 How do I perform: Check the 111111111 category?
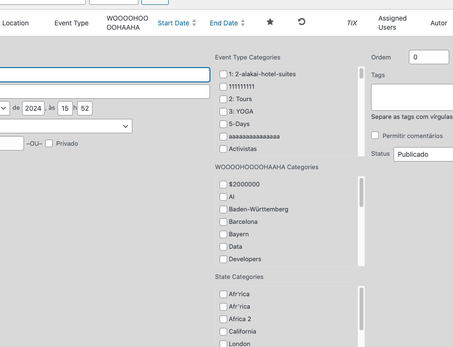click(x=223, y=87)
